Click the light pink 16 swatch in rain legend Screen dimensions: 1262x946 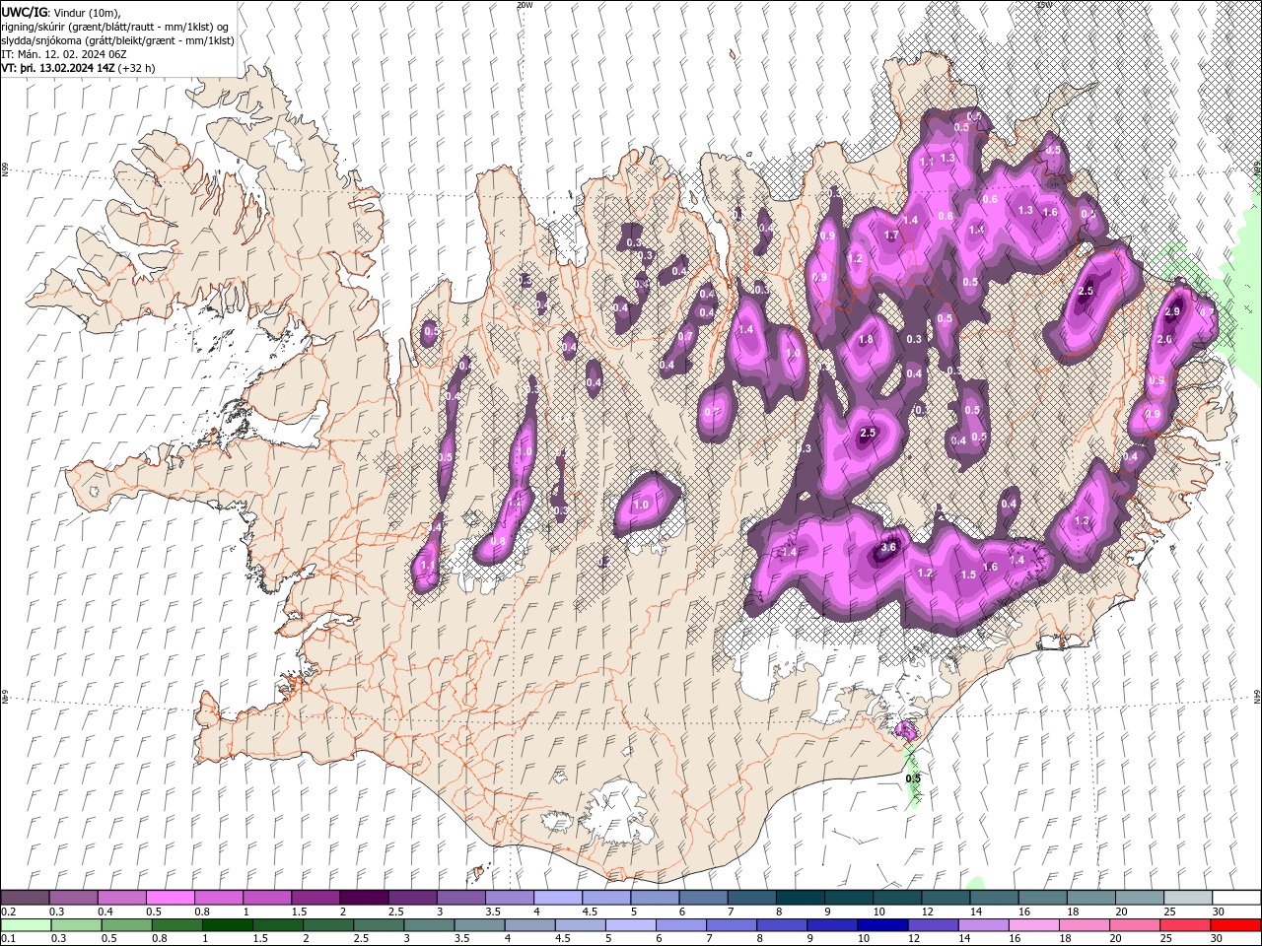point(1035,925)
